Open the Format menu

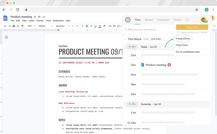tap(40, 21)
